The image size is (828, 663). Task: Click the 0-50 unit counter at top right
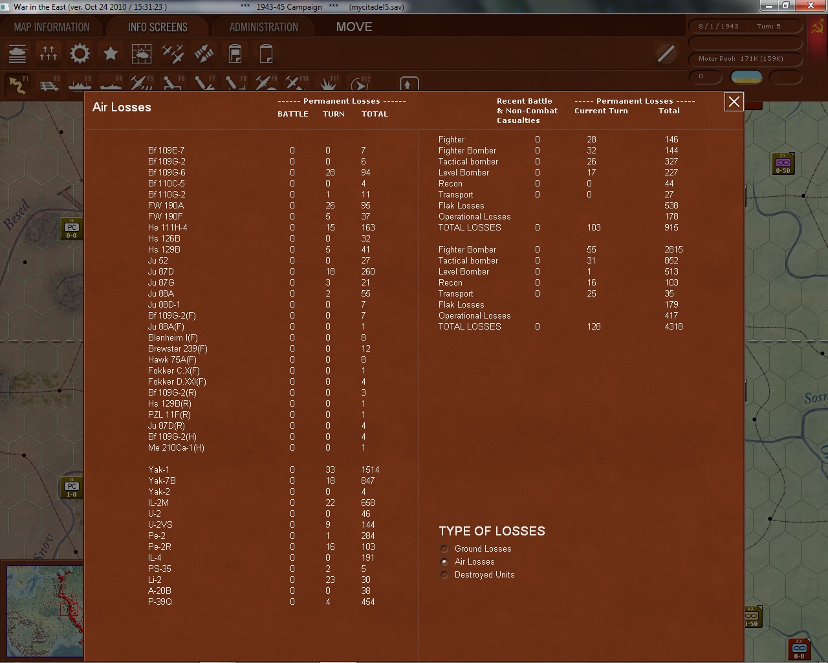click(783, 164)
